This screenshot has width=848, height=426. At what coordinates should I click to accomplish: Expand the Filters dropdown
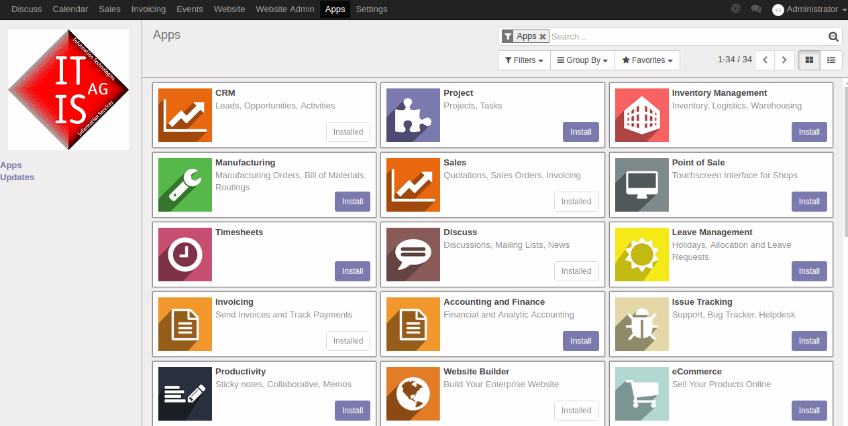tap(524, 60)
